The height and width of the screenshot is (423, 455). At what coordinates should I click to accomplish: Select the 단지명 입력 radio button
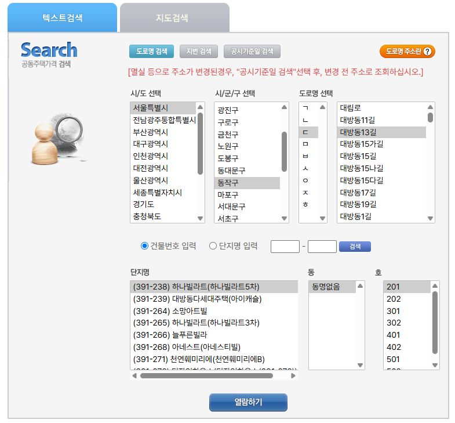pyautogui.click(x=213, y=246)
